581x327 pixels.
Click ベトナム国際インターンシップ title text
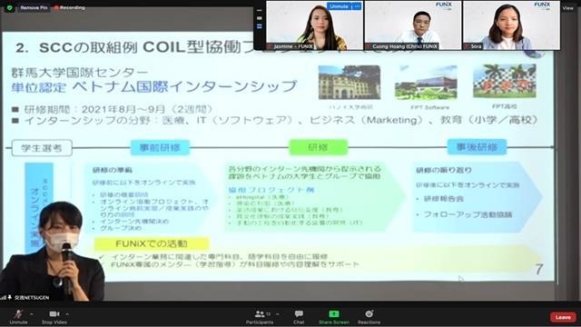184,86
